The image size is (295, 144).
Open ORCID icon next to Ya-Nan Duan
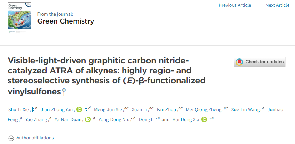pyautogui.click(x=88, y=119)
